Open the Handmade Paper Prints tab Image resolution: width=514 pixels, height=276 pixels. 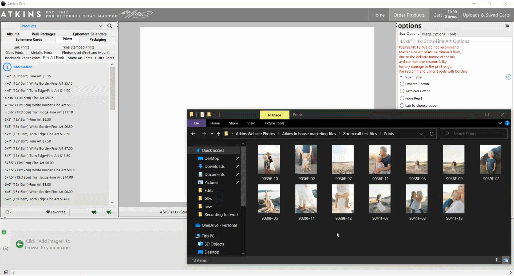[x=22, y=58]
